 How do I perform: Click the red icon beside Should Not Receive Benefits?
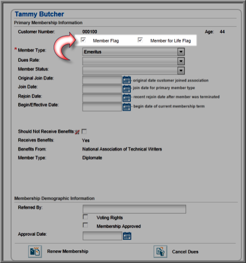pyautogui.click(x=77, y=132)
